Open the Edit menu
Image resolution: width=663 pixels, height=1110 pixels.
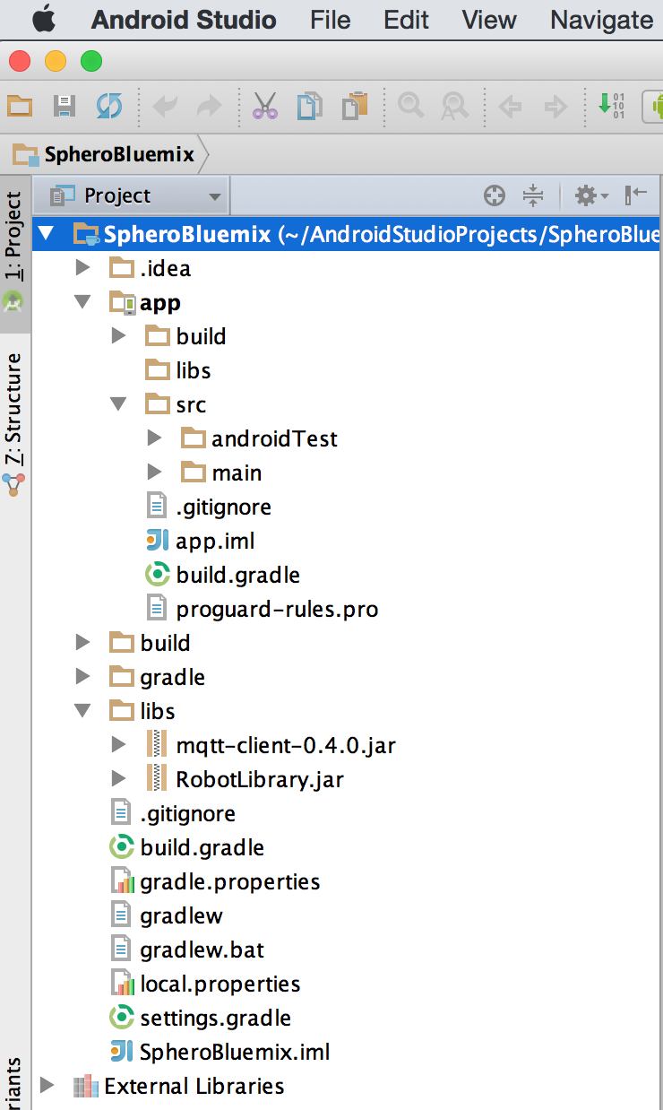pos(406,20)
